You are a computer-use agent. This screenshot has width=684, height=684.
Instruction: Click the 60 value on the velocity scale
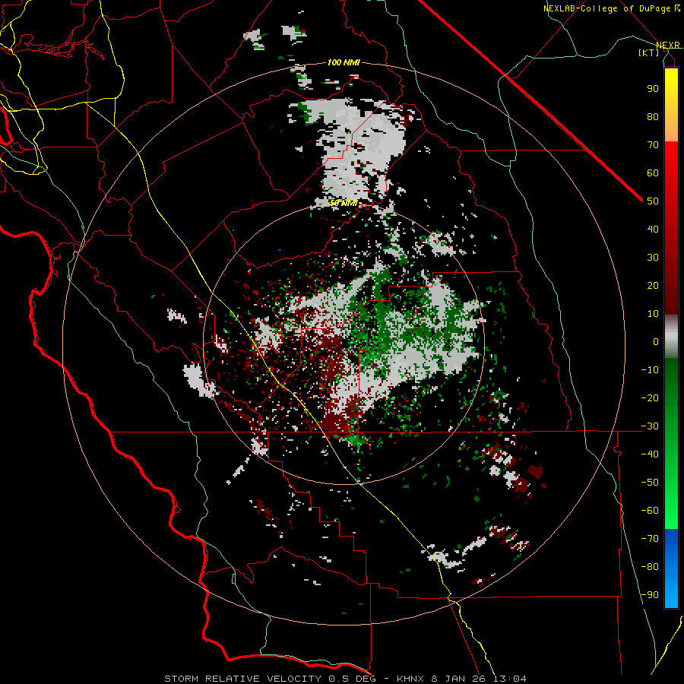(653, 173)
